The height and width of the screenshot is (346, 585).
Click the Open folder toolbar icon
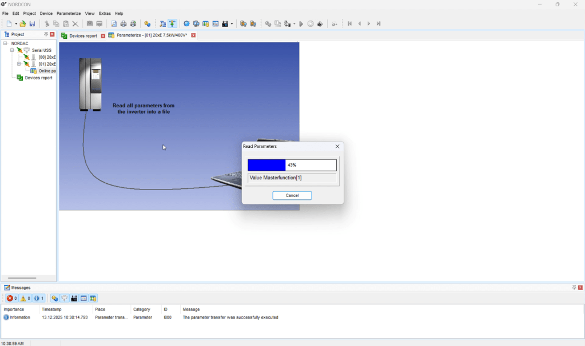pos(23,24)
